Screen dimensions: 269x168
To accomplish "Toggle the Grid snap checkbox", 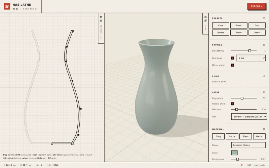I will point(233,58).
